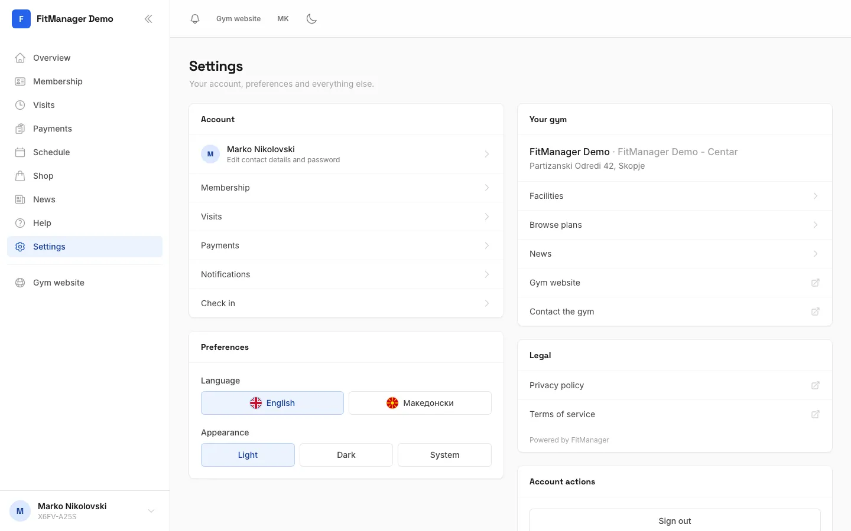The width and height of the screenshot is (851, 531).
Task: Toggle dark mode moon icon
Action: pos(311,19)
